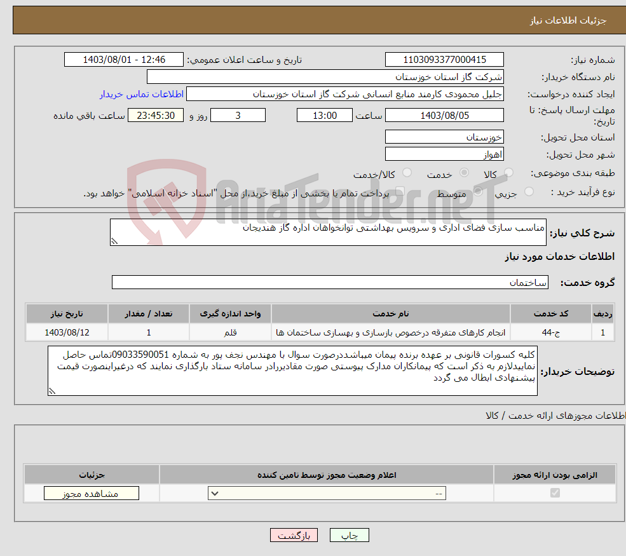The image size is (626, 556).
Task: Click the واحد اندازه گیری column header
Action: click(x=230, y=313)
